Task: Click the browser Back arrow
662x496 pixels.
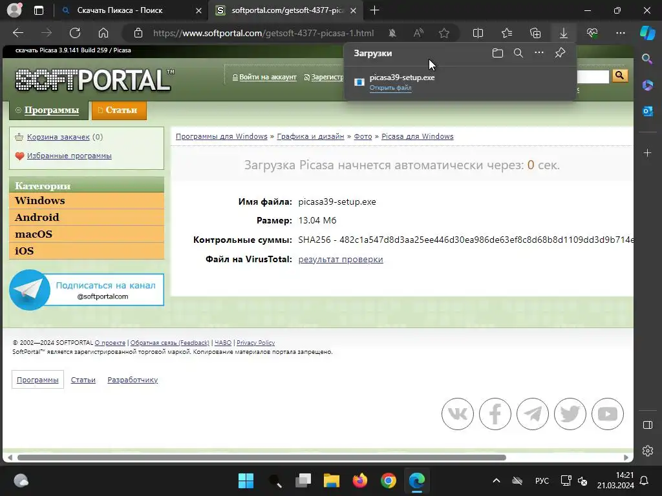Action: pyautogui.click(x=18, y=33)
